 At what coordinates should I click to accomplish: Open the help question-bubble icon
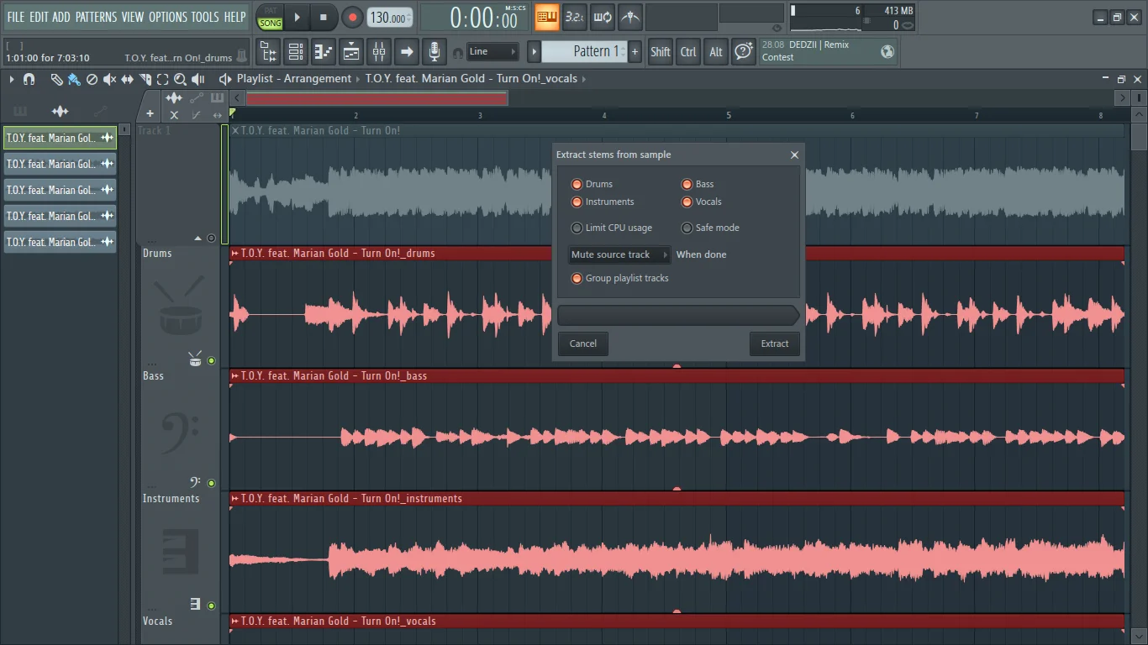[x=744, y=52]
